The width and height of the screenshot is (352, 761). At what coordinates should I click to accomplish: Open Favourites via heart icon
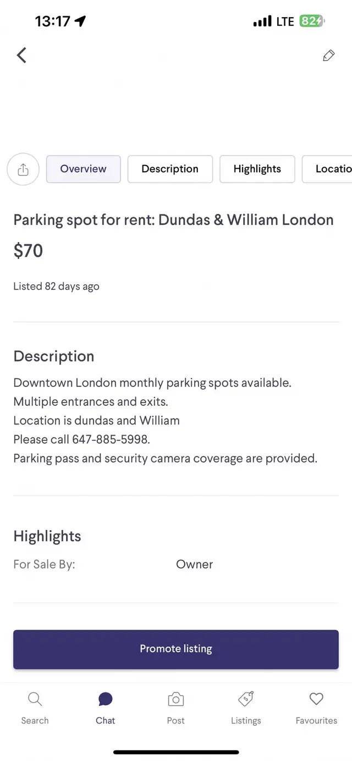coord(316,699)
